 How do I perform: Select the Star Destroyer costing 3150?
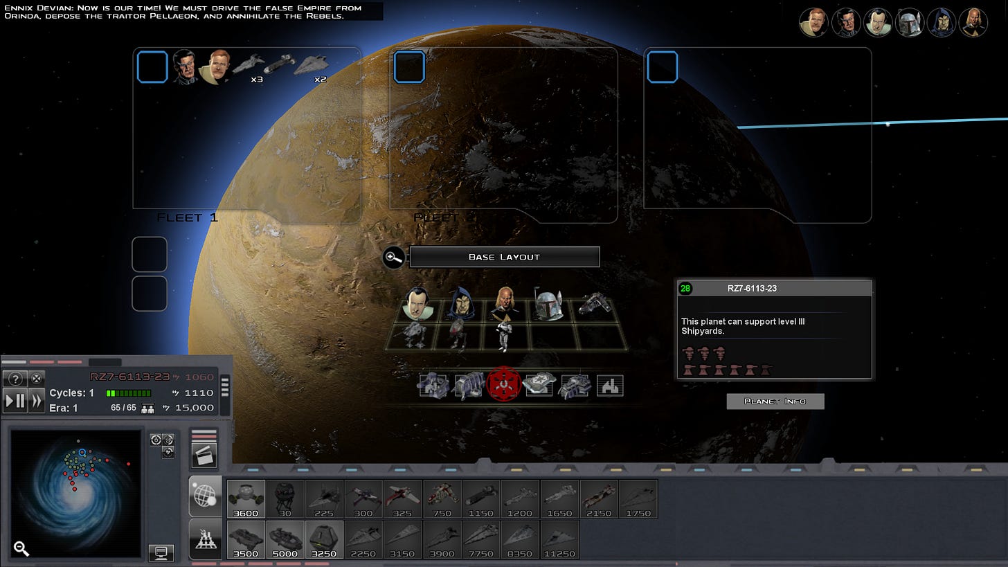point(403,539)
